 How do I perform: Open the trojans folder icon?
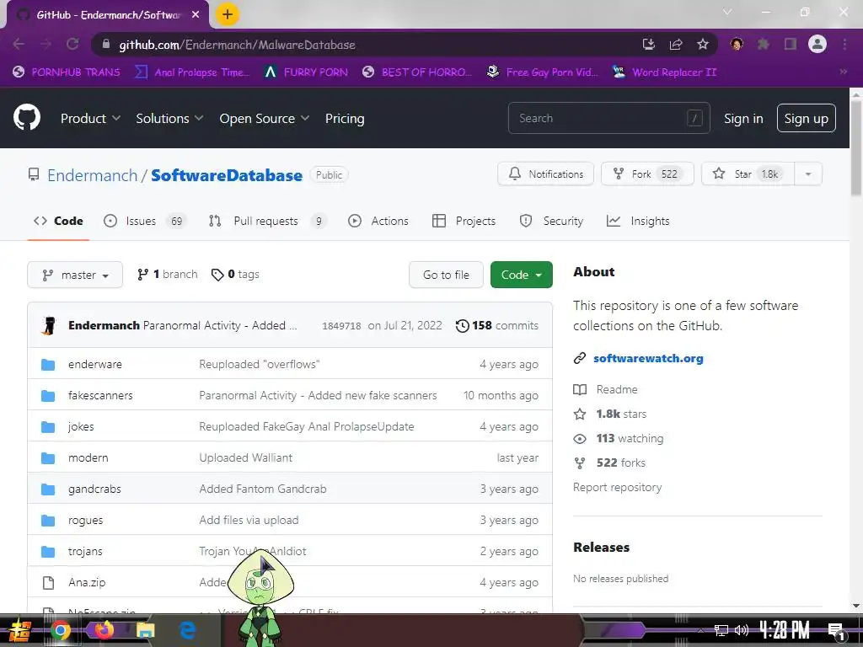[x=48, y=551]
